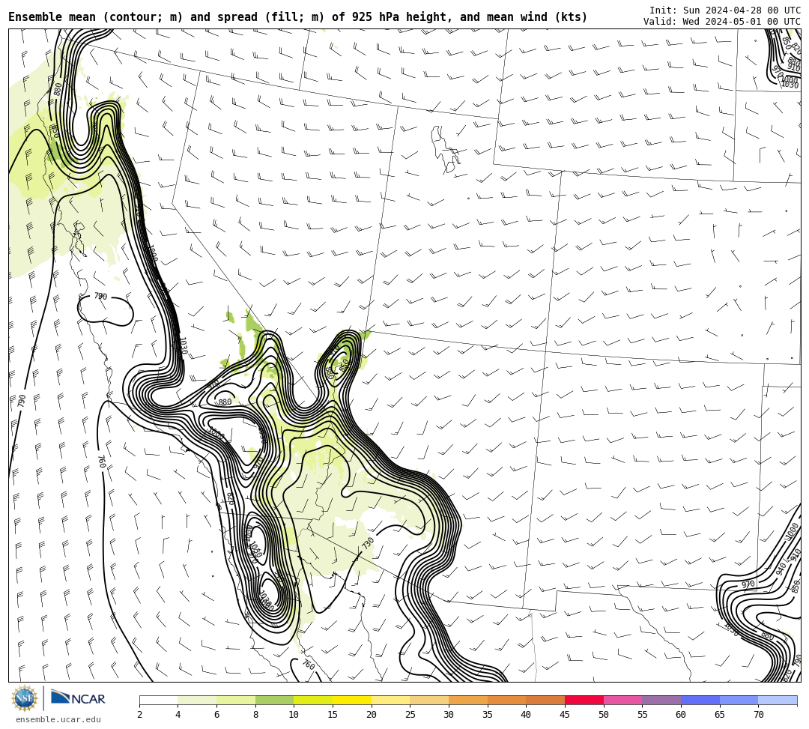809x729 pixels.
Task: Click the 'Init: Sun 2024-04-28 00 UTC' text
Action: click(x=725, y=10)
